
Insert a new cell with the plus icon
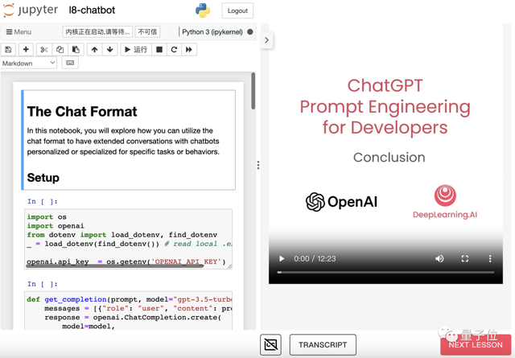point(26,50)
